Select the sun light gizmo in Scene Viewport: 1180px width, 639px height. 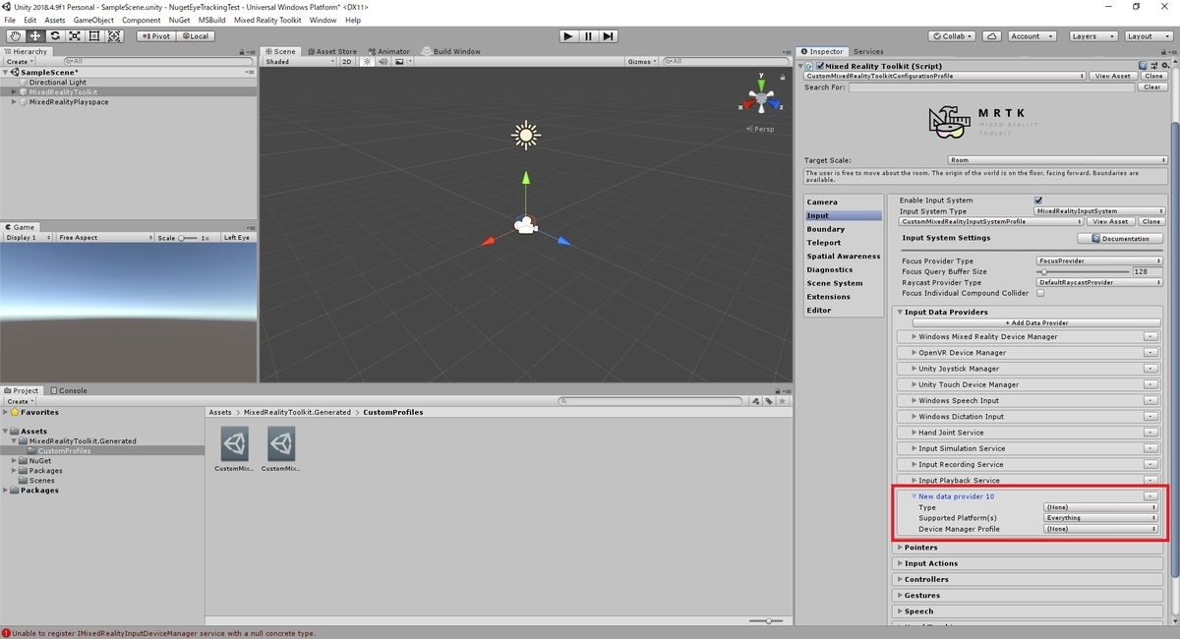526,135
